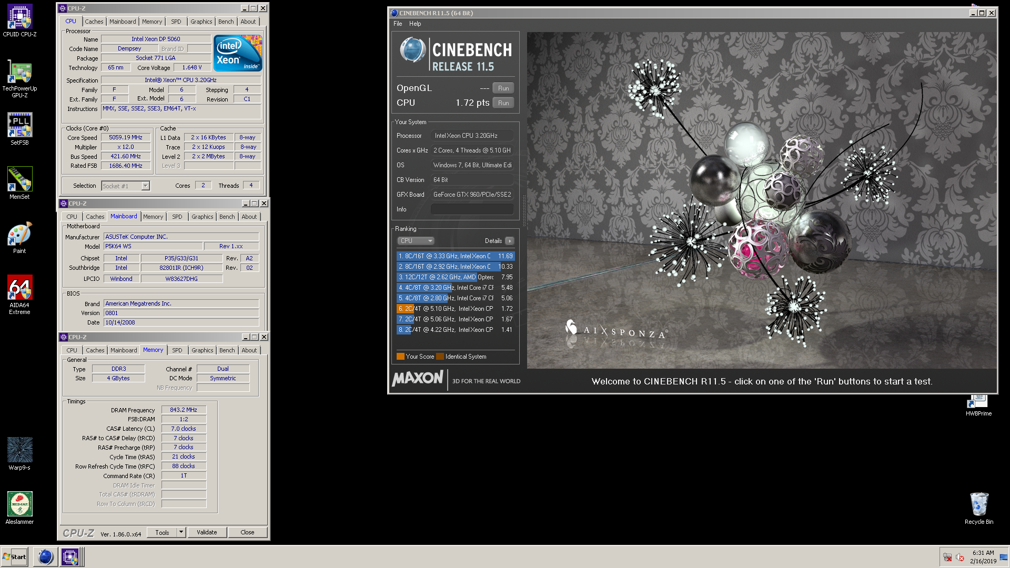Click title bar icon of Mainboard CPU-Z window
This screenshot has height=568, width=1010.
[64, 204]
